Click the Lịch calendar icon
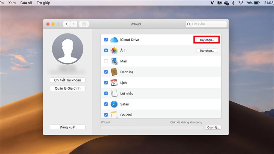Viewport: 274px width, 154px height. [x=114, y=82]
